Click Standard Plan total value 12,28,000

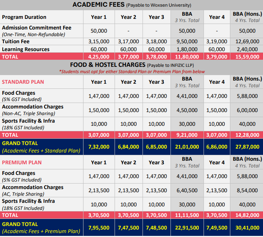[247, 135]
